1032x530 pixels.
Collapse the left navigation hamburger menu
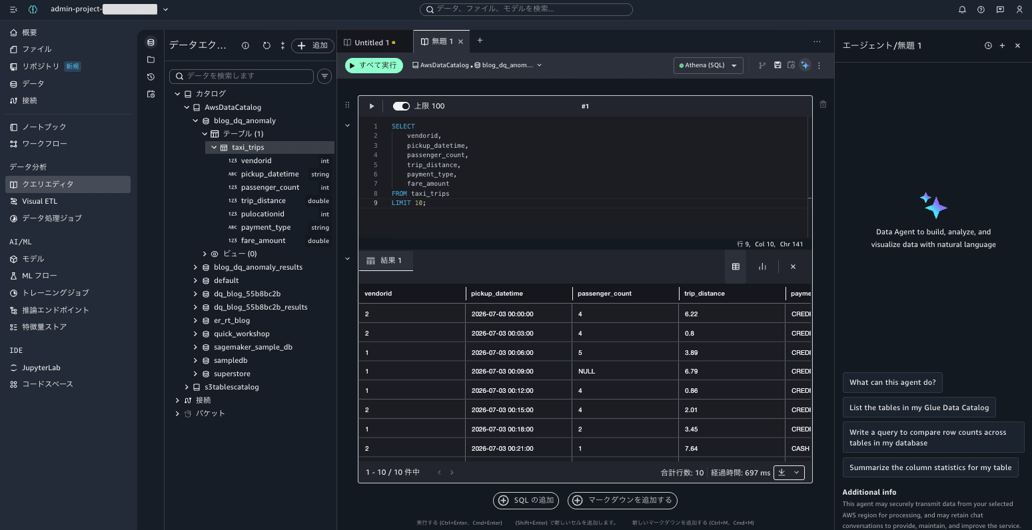click(13, 9)
